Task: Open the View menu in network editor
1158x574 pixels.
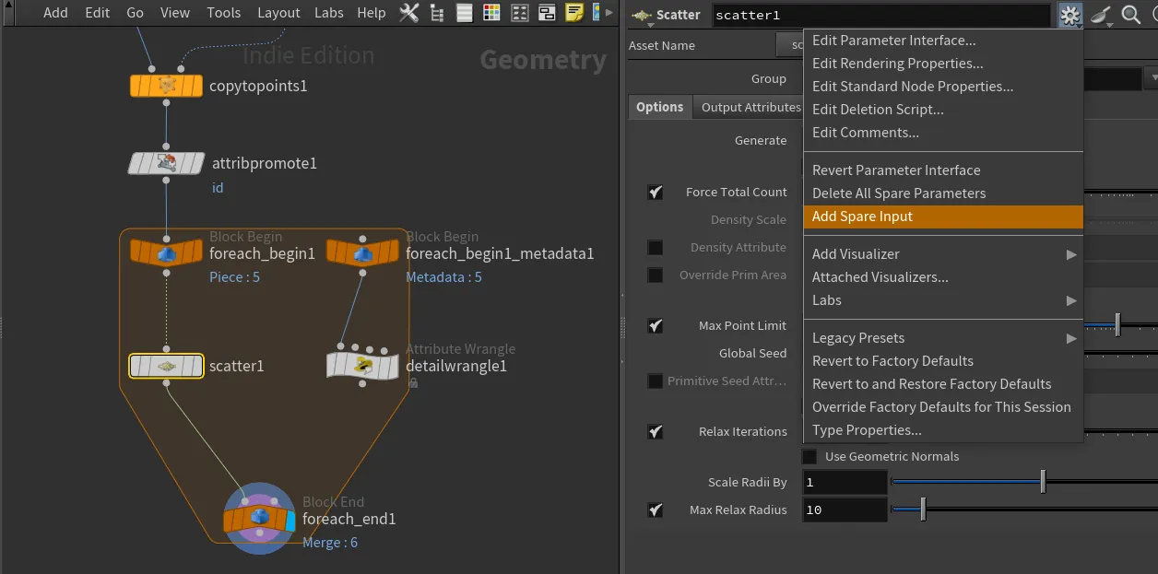Action: [x=175, y=13]
